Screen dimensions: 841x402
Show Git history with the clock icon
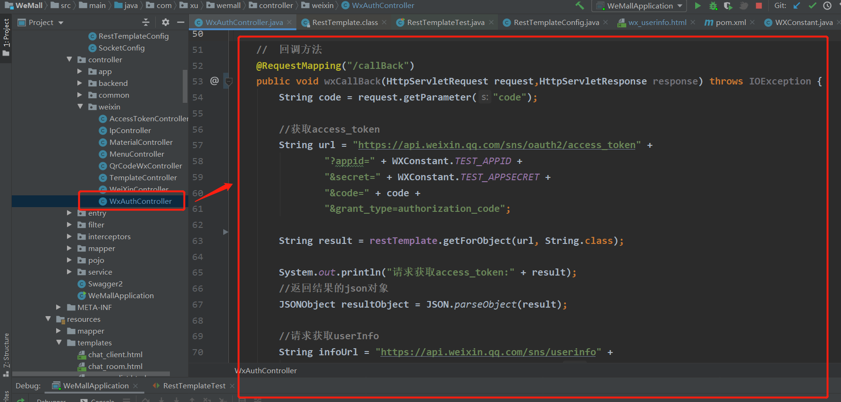pyautogui.click(x=827, y=6)
